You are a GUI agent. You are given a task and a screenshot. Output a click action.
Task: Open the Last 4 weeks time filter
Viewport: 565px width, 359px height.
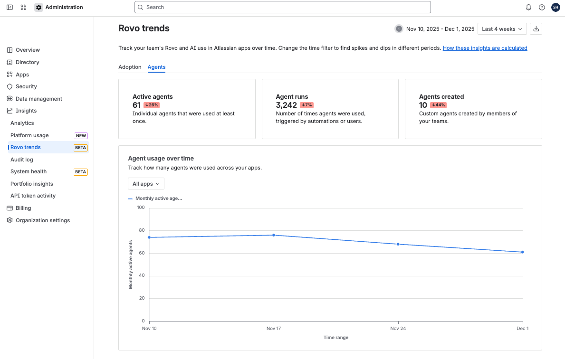click(x=502, y=28)
